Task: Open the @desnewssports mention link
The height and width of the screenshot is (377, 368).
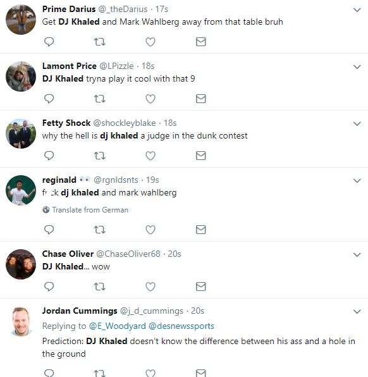Action: coord(181,326)
